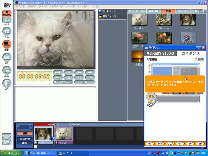The width and height of the screenshot is (208, 156).
Task: Click the timeline ruler at 00:00:06:00
Action: pyautogui.click(x=74, y=125)
